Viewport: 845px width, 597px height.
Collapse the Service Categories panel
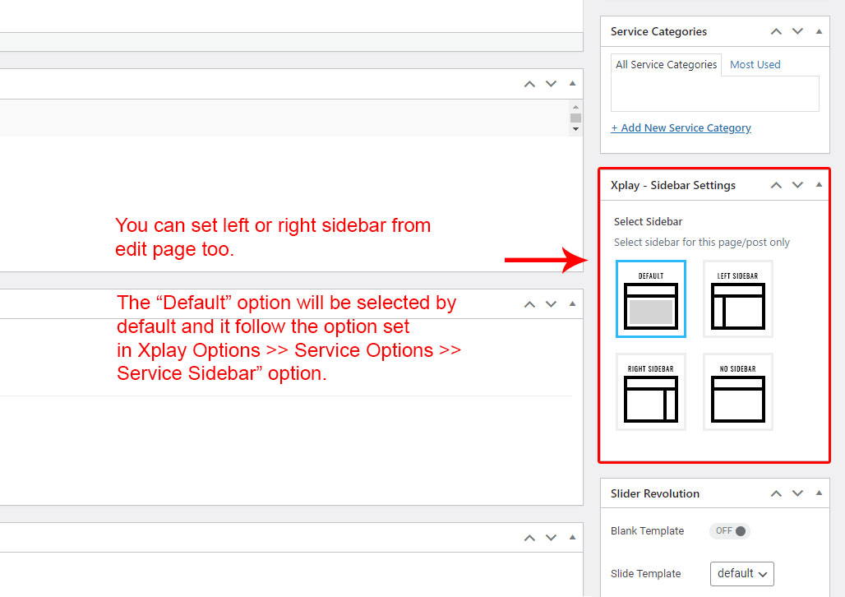[819, 31]
